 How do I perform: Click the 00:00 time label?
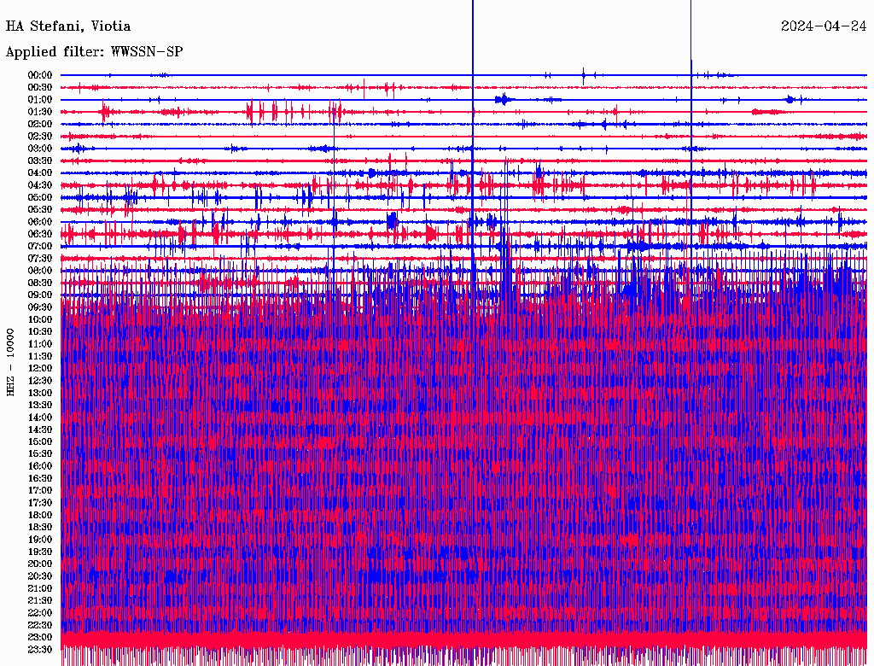(40, 75)
